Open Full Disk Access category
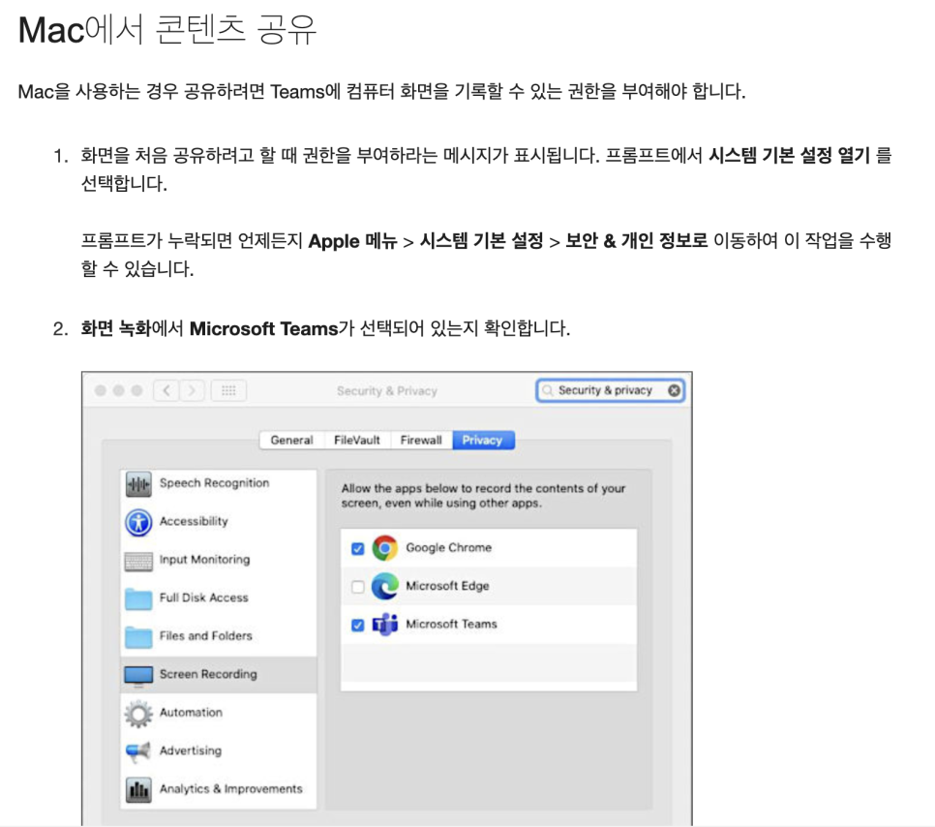935x827 pixels. 218,598
